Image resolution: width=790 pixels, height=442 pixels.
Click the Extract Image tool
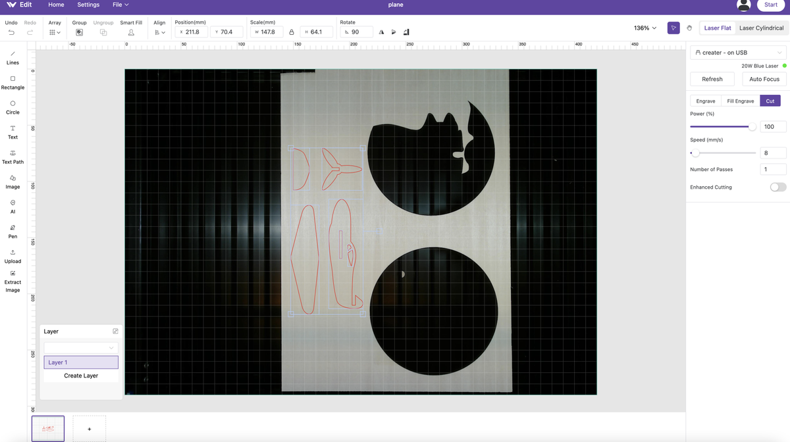13,281
